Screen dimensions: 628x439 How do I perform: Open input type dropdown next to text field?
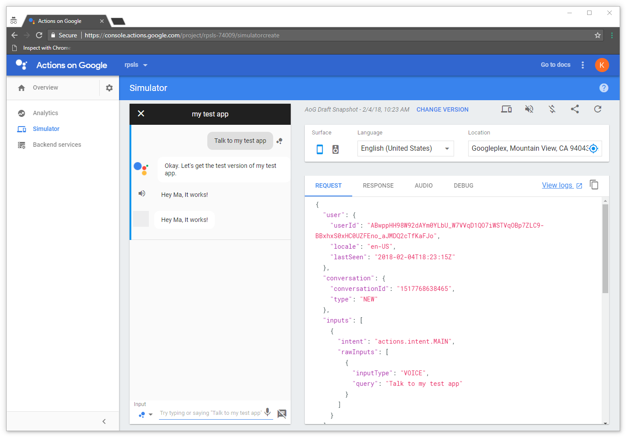[x=145, y=414]
